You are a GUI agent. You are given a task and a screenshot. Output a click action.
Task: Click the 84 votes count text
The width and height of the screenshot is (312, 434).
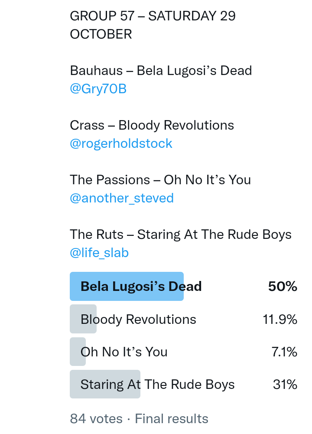tap(96, 419)
